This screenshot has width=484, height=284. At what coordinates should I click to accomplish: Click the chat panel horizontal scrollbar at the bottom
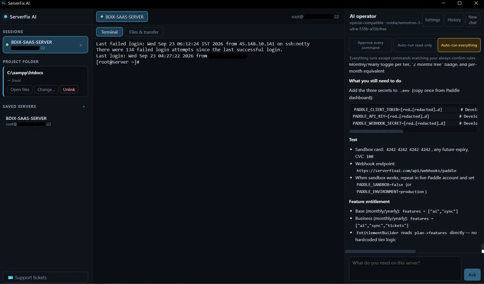(x=380, y=251)
